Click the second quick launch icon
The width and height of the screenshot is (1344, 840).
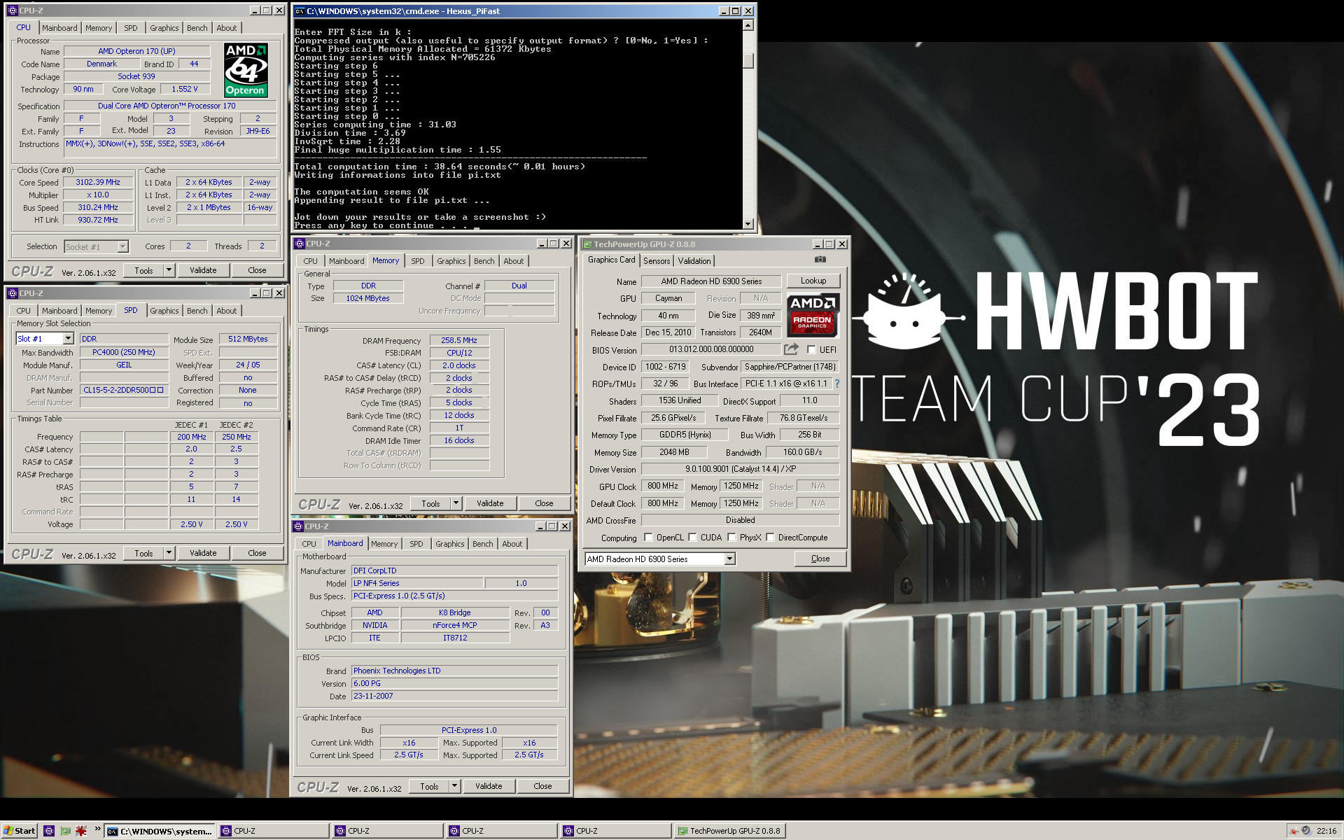click(x=65, y=831)
